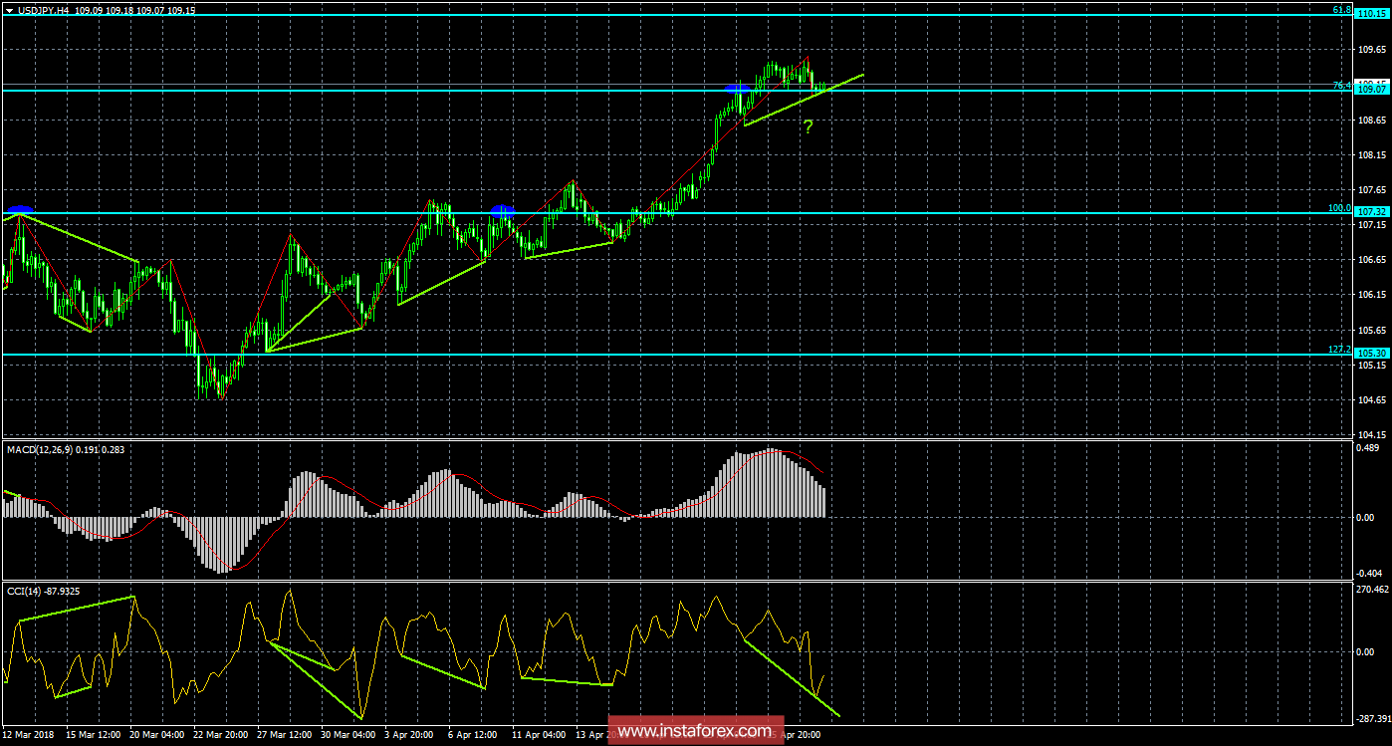Click the 104.65 price scale label
This screenshot has width=1392, height=746.
(x=1374, y=400)
